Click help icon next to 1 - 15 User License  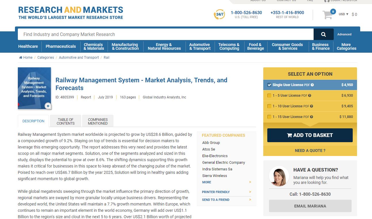(x=312, y=117)
